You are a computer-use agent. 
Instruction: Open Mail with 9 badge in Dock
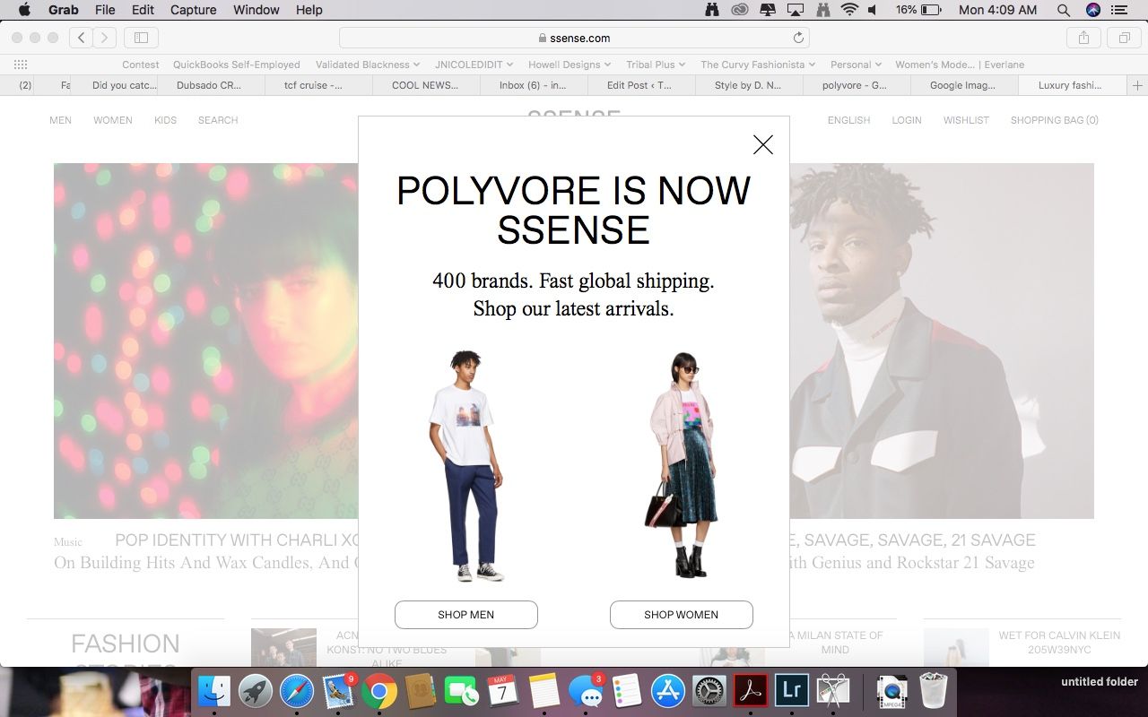[338, 691]
